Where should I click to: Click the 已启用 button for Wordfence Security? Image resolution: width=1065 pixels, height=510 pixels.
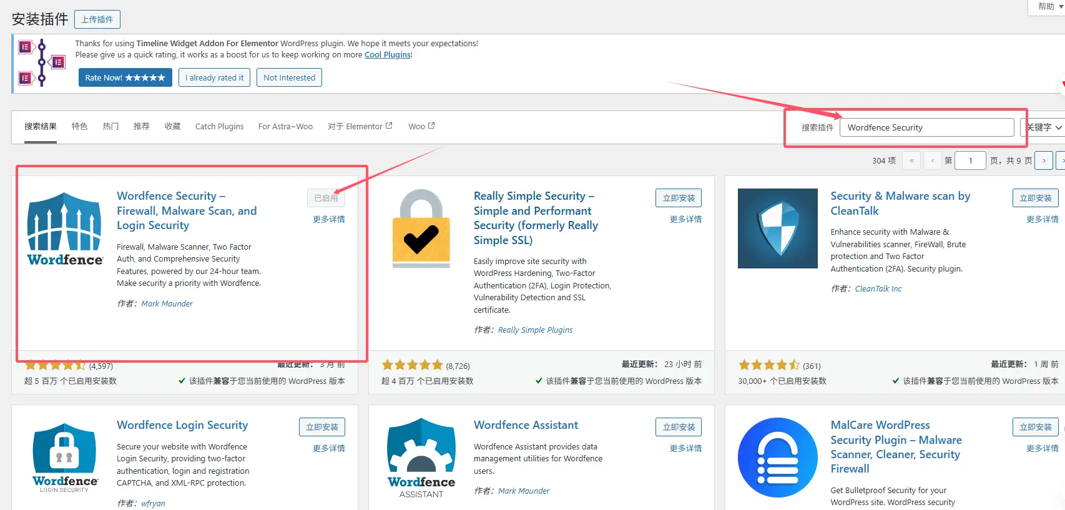pyautogui.click(x=326, y=198)
